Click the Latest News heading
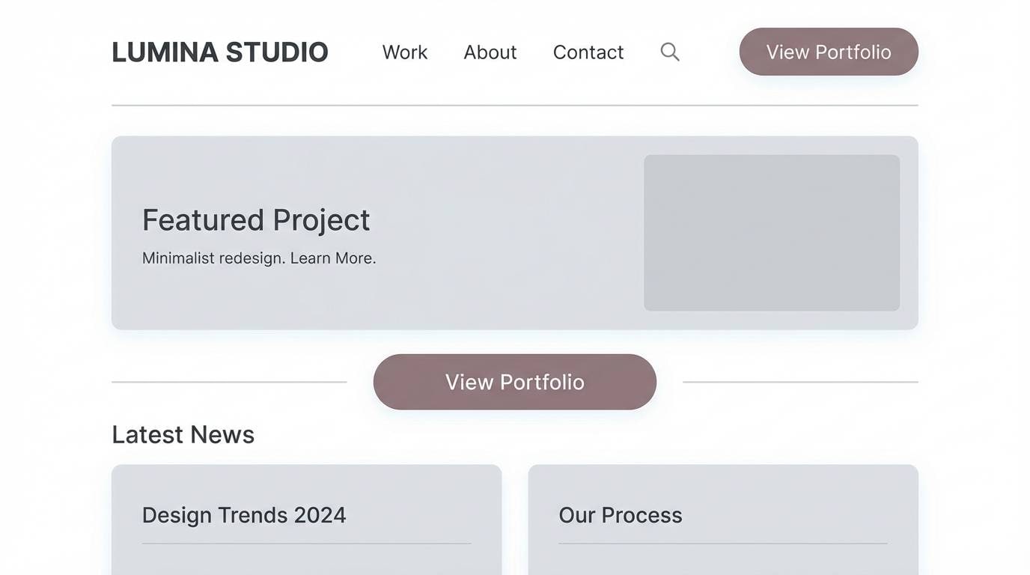 click(x=183, y=434)
